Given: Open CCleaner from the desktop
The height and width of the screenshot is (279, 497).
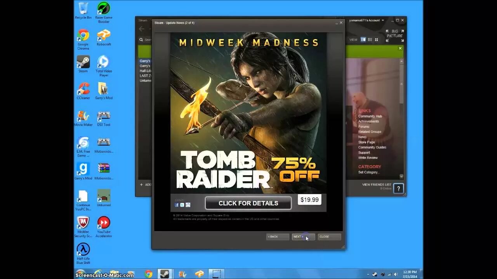Looking at the screenshot, I should pyautogui.click(x=83, y=91).
